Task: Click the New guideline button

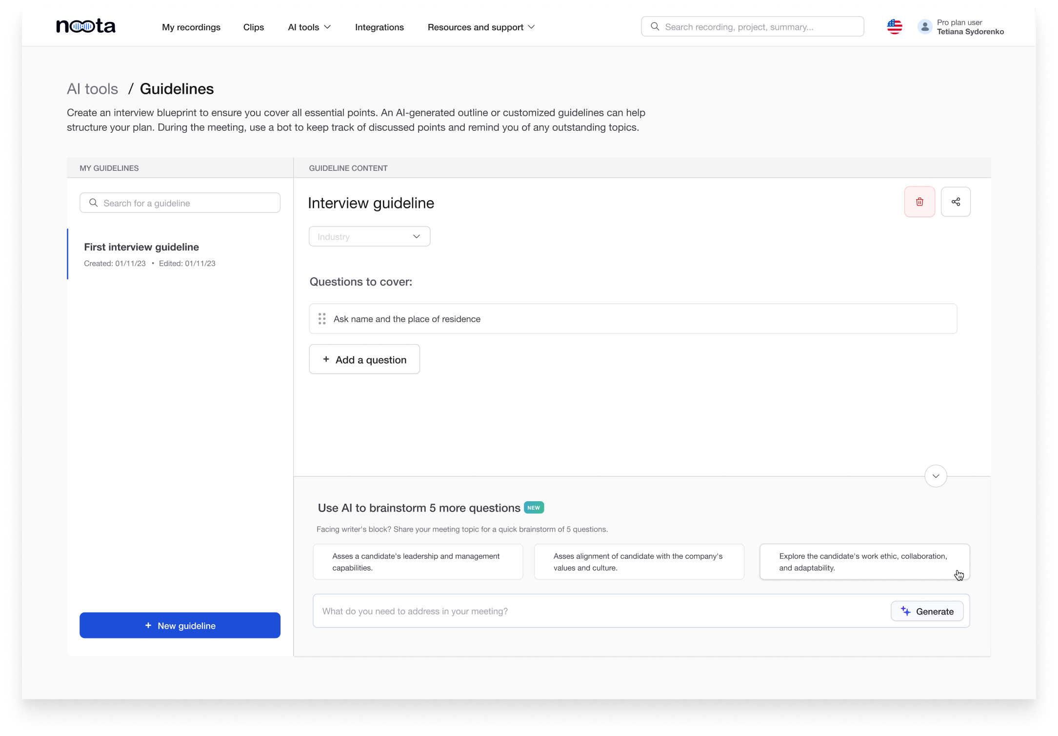Action: [x=180, y=625]
